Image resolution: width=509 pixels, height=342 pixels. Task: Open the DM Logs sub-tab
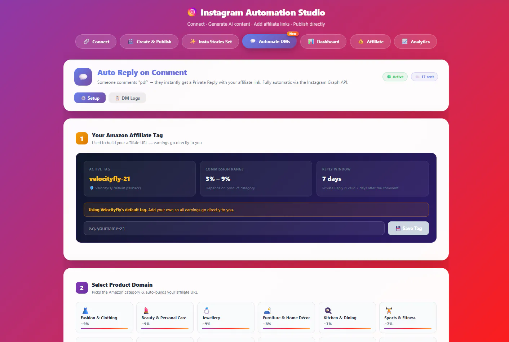(x=127, y=98)
